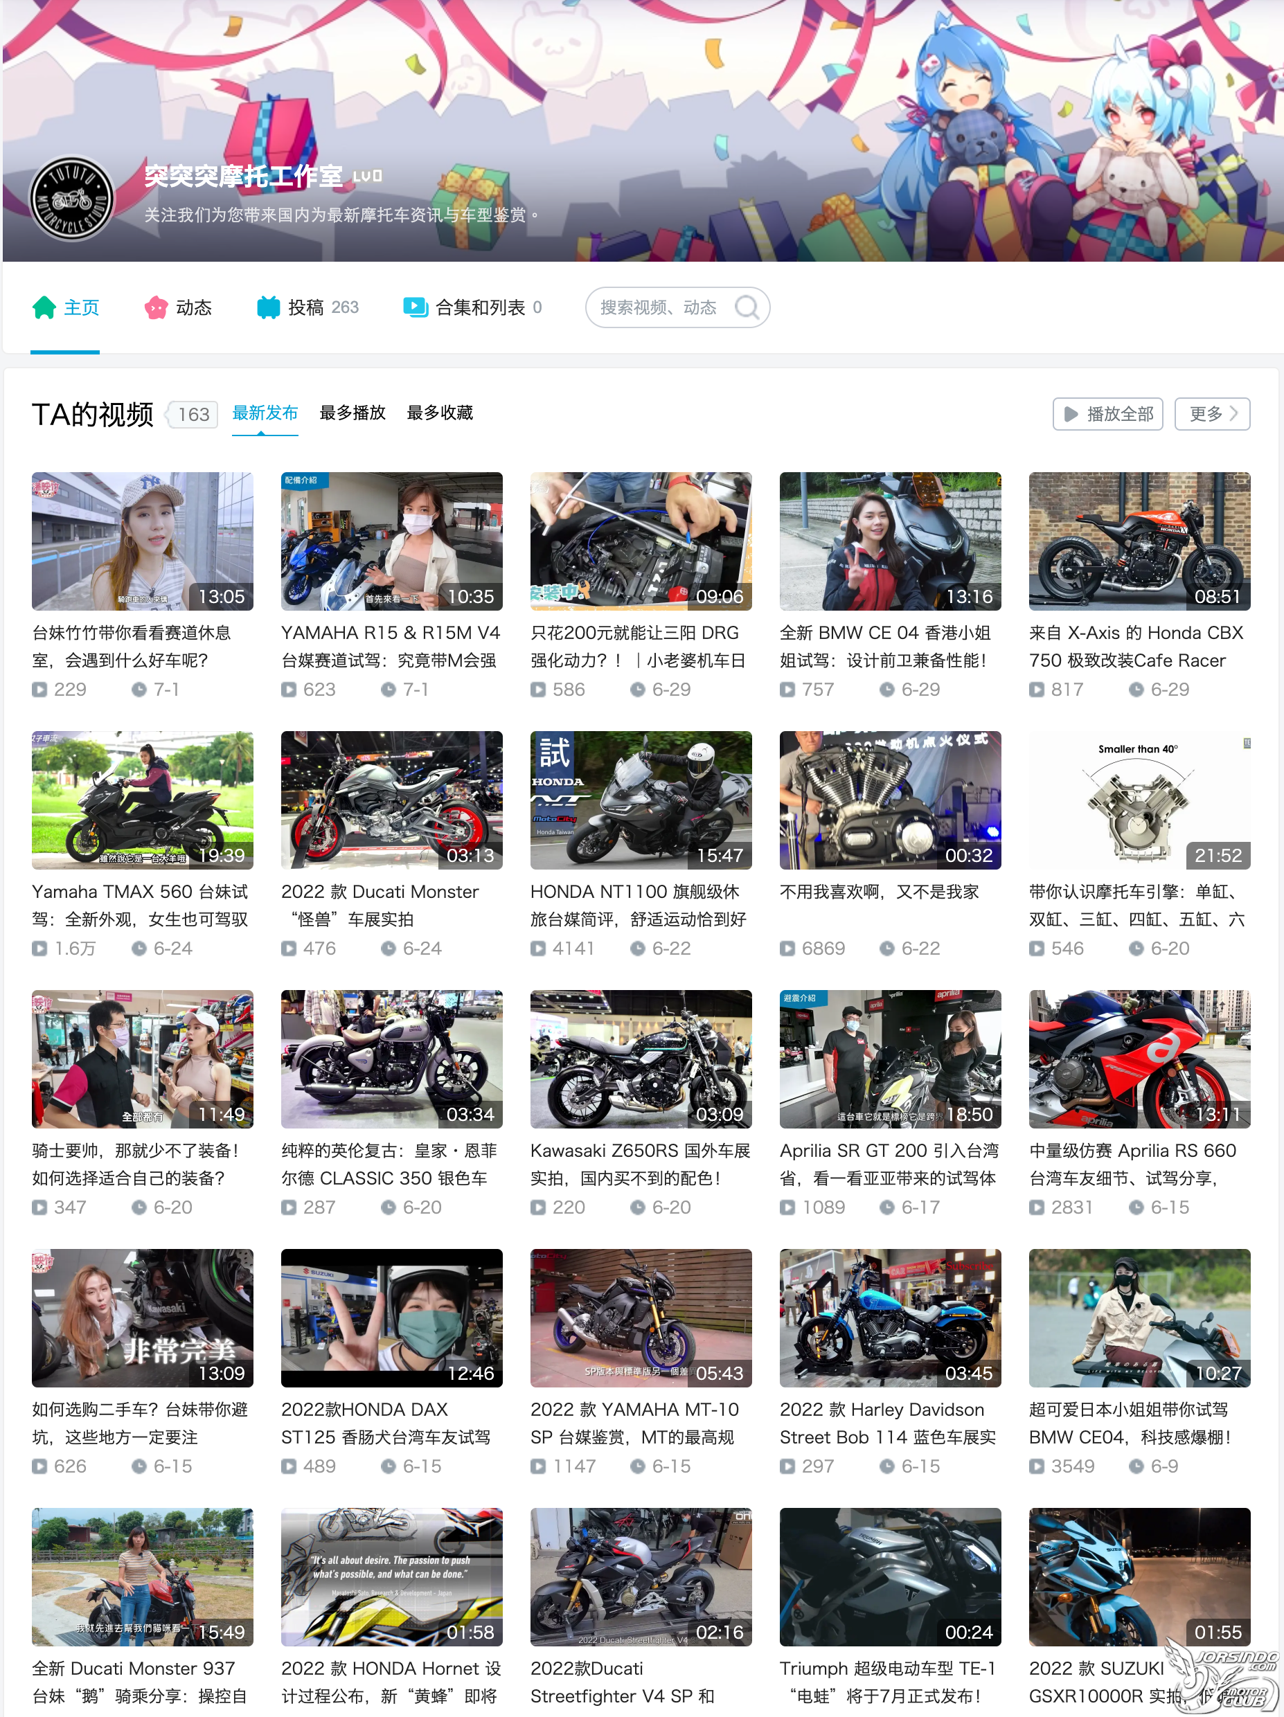Image resolution: width=1284 pixels, height=1717 pixels.
Task: Open the 11:49 rider gear thumbnail
Action: (142, 1059)
